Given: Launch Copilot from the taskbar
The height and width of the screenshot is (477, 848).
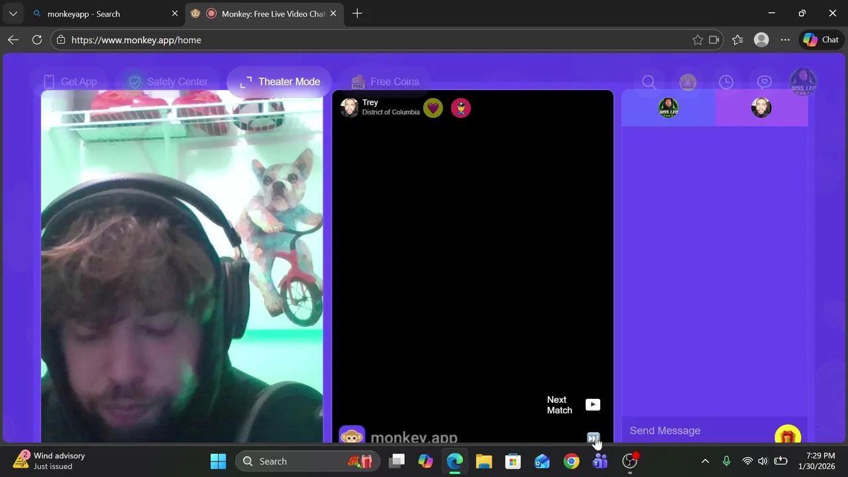Looking at the screenshot, I should [425, 461].
